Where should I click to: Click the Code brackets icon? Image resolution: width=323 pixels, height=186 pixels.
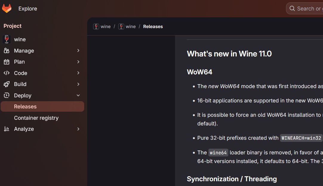[x=7, y=73]
